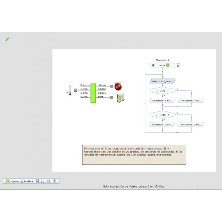Pause the simulation with the pause icon
The height and width of the screenshot is (222, 222).
coord(49,181)
